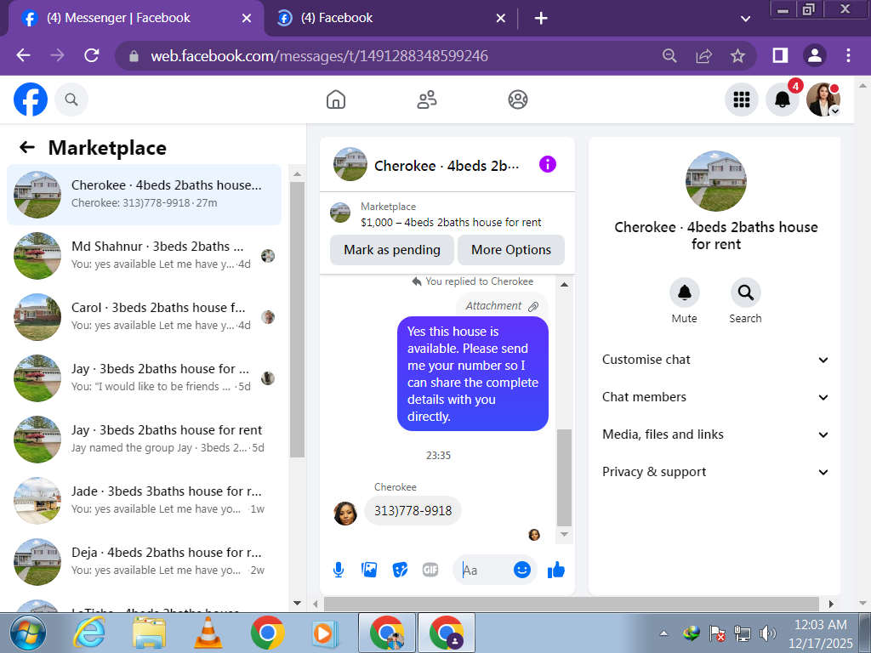Click the chat scroll-down arrow
The width and height of the screenshot is (871, 653).
click(x=565, y=534)
